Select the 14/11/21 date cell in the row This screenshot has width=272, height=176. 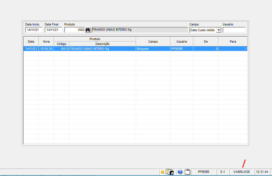point(31,49)
